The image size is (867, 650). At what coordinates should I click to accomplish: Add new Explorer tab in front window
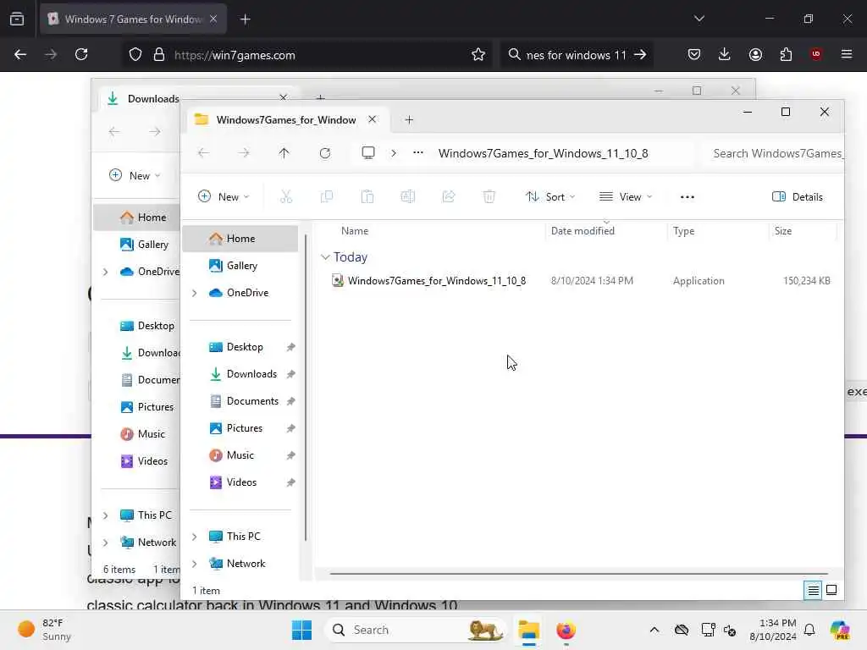coord(409,120)
